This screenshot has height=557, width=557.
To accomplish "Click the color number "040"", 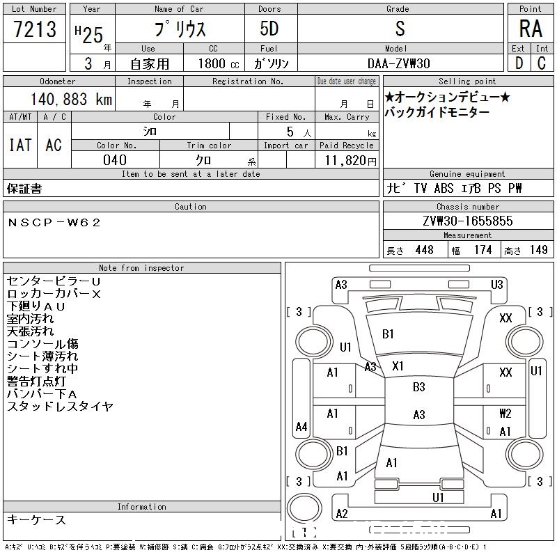I will (x=115, y=160).
